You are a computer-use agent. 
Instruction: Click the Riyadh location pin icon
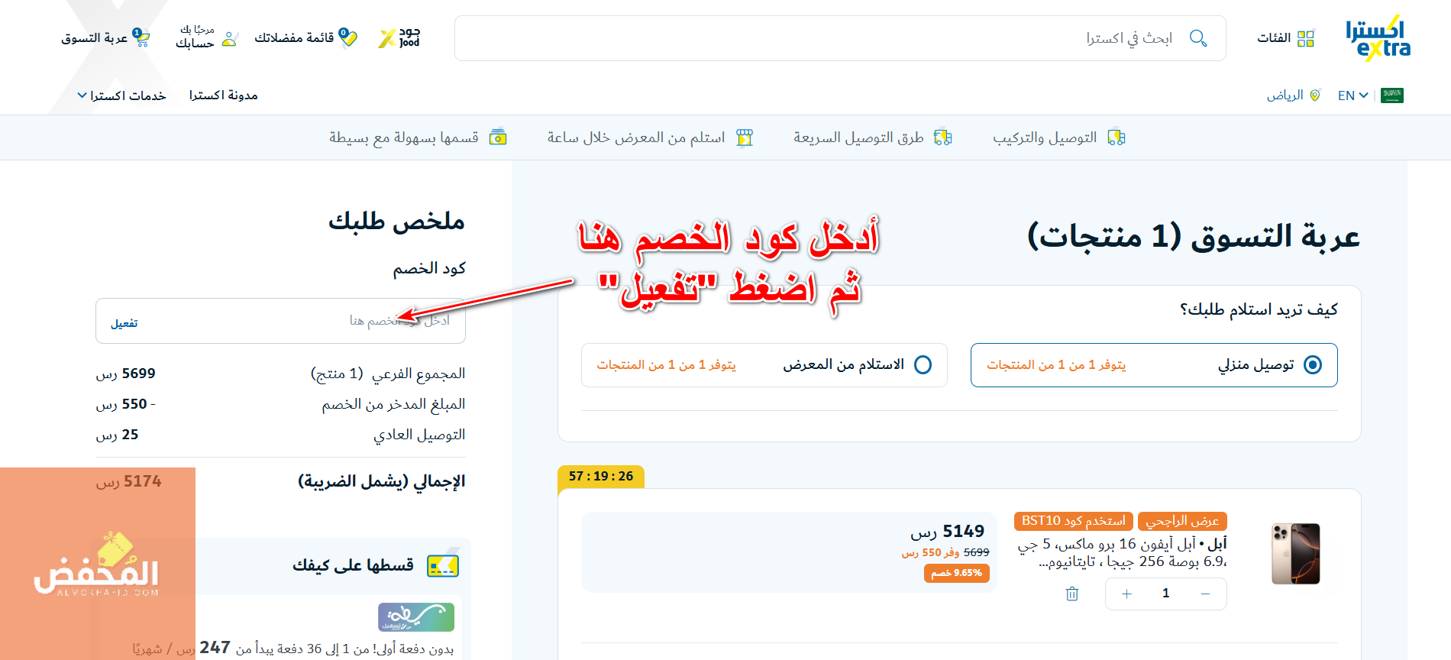(1315, 95)
